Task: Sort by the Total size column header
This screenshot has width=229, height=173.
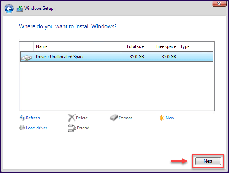Action: tap(130, 46)
